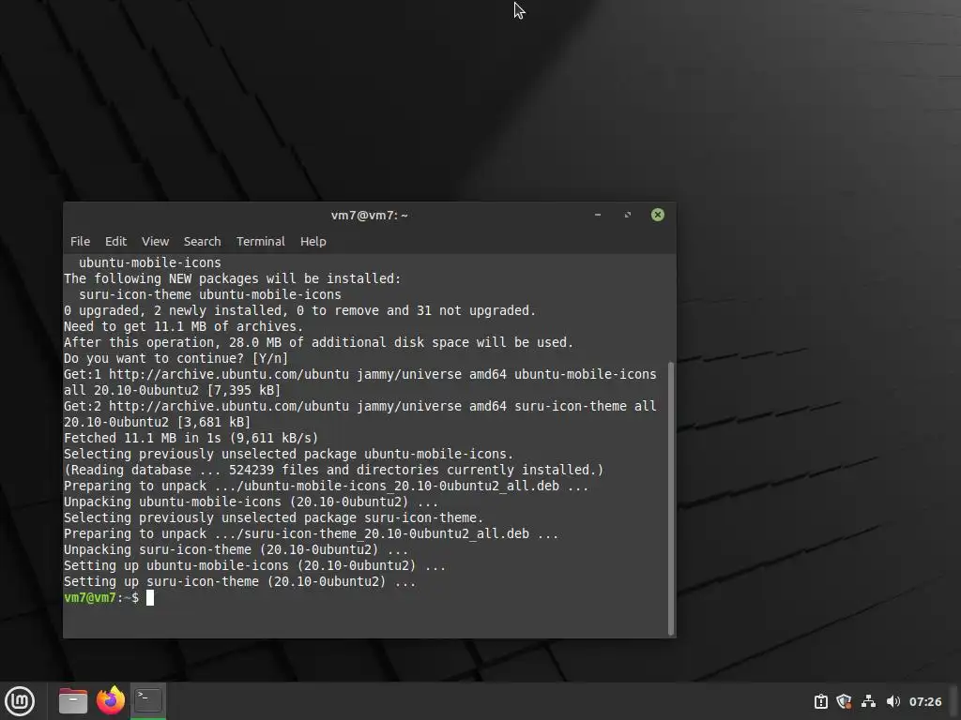Screen dimensions: 961x720
Task: Click the 'After this operation, 28.0 MB' line
Action: point(319,342)
